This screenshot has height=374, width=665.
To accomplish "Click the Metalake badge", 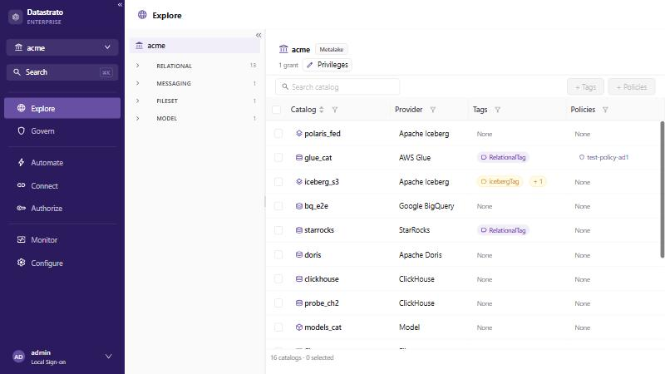I will [x=331, y=49].
